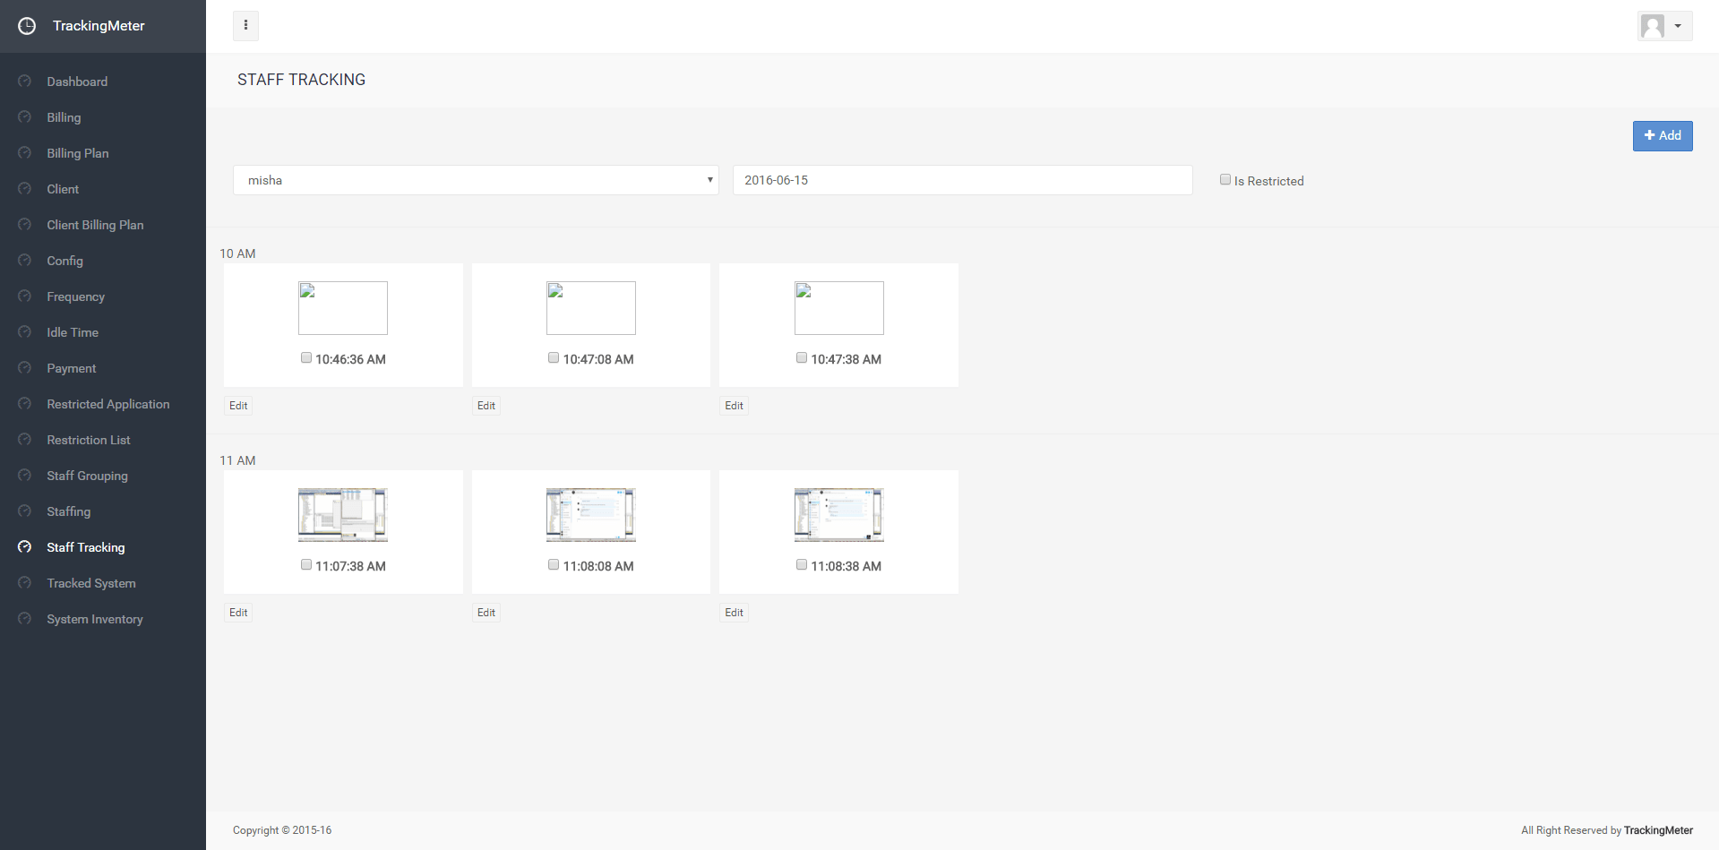Open the misha staff dropdown

(x=476, y=180)
